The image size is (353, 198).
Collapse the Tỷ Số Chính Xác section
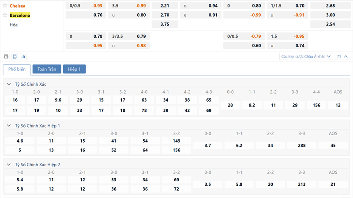[9, 84]
